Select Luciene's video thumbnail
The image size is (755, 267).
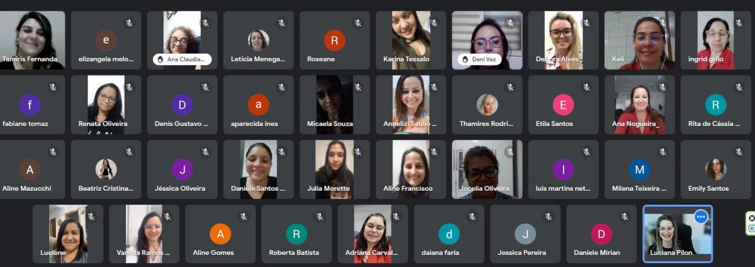pos(68,234)
